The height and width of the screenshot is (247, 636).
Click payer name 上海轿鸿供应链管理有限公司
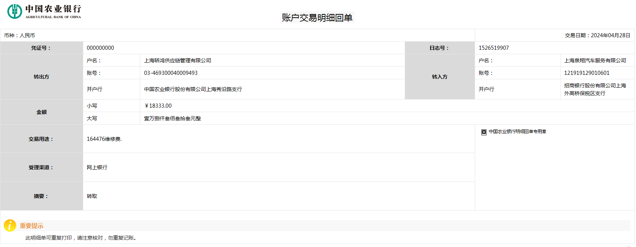(178, 60)
